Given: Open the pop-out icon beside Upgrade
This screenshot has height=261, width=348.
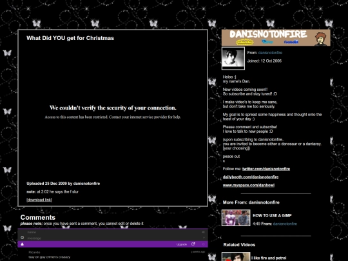Looking at the screenshot, I should pos(193,244).
